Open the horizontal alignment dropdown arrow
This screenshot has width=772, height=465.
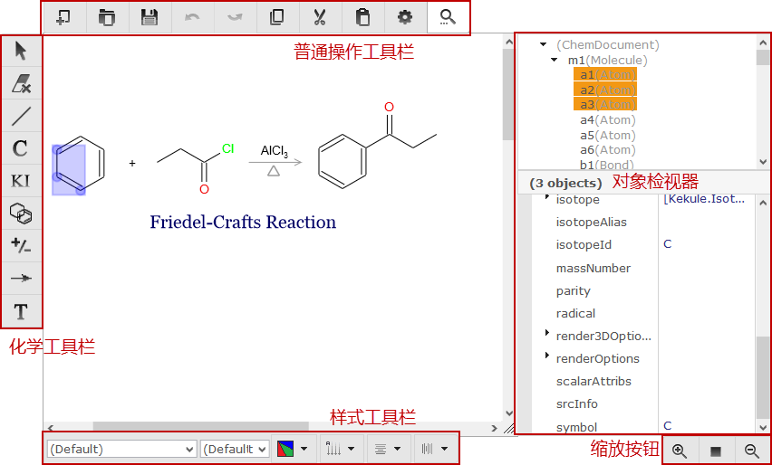point(397,449)
